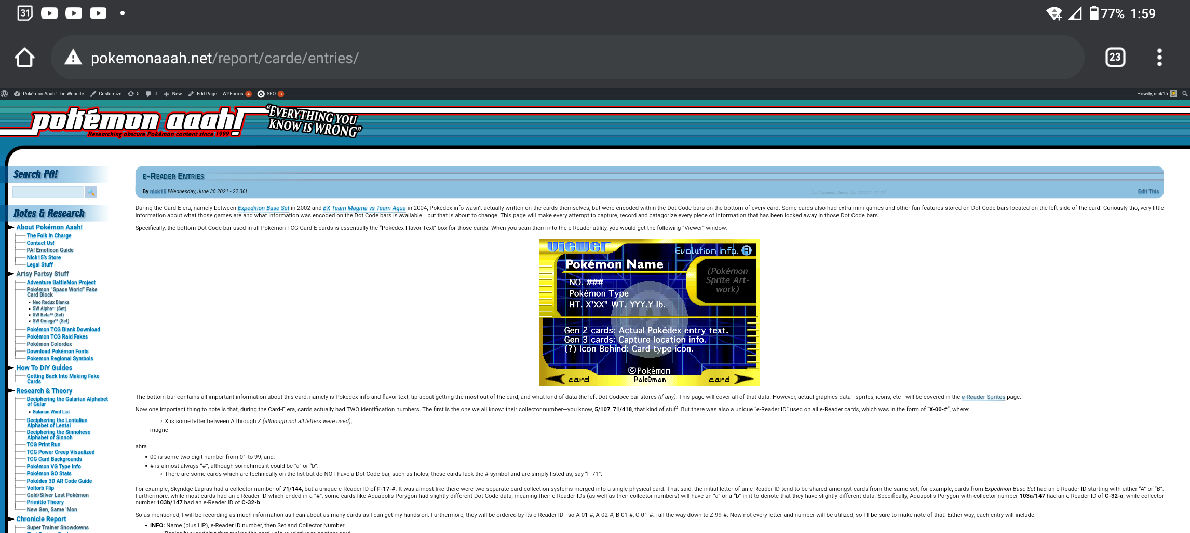Screen dimensions: 1190x533
Task: Open the TCG Print Run link
Action: pyautogui.click(x=44, y=445)
